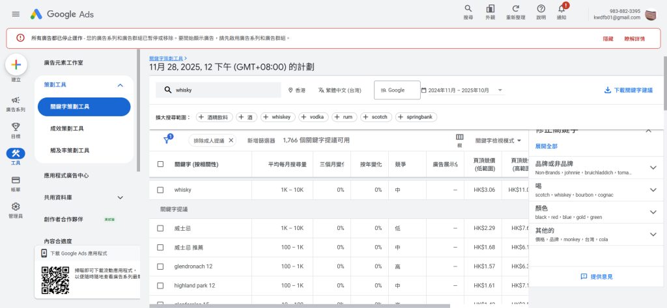Click the refresh icon in top bar
667x308 pixels.
click(515, 9)
